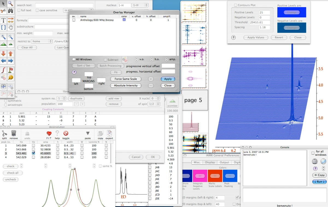Select the arrow pointer tool
This screenshot has width=328, height=207.
click(3, 3)
